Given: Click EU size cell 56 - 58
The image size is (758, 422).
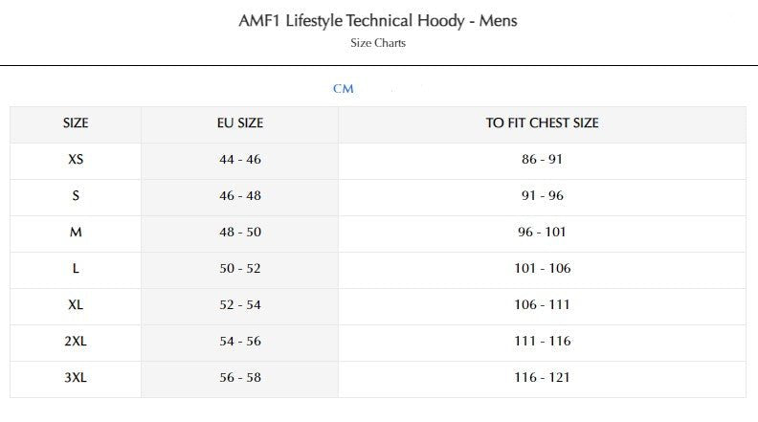Looking at the screenshot, I should (240, 377).
